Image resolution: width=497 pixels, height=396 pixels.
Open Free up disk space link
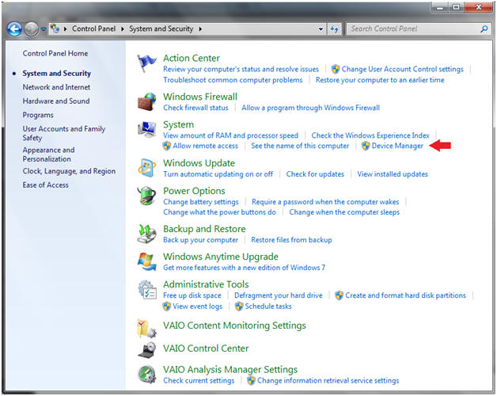click(192, 295)
